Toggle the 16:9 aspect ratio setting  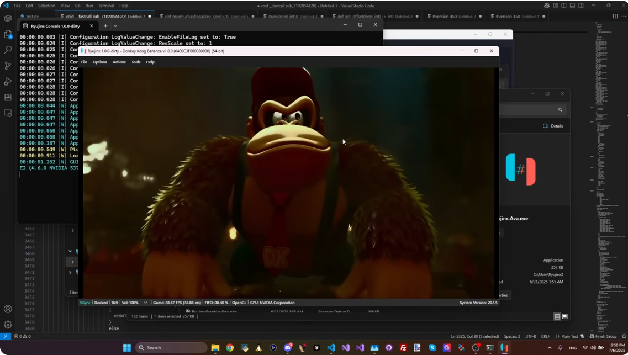pos(114,303)
